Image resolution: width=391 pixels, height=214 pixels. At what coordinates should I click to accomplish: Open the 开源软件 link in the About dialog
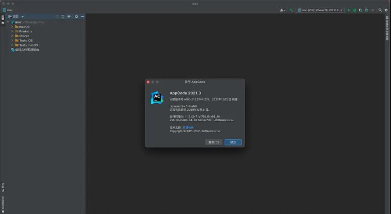coord(188,127)
